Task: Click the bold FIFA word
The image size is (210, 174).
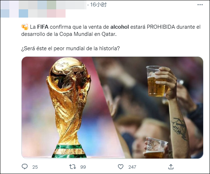Action: pos(43,27)
